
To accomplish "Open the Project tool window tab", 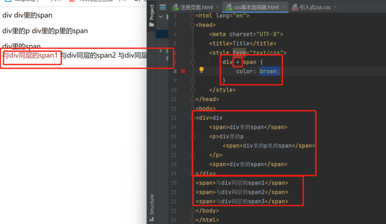I will pos(152,12).
